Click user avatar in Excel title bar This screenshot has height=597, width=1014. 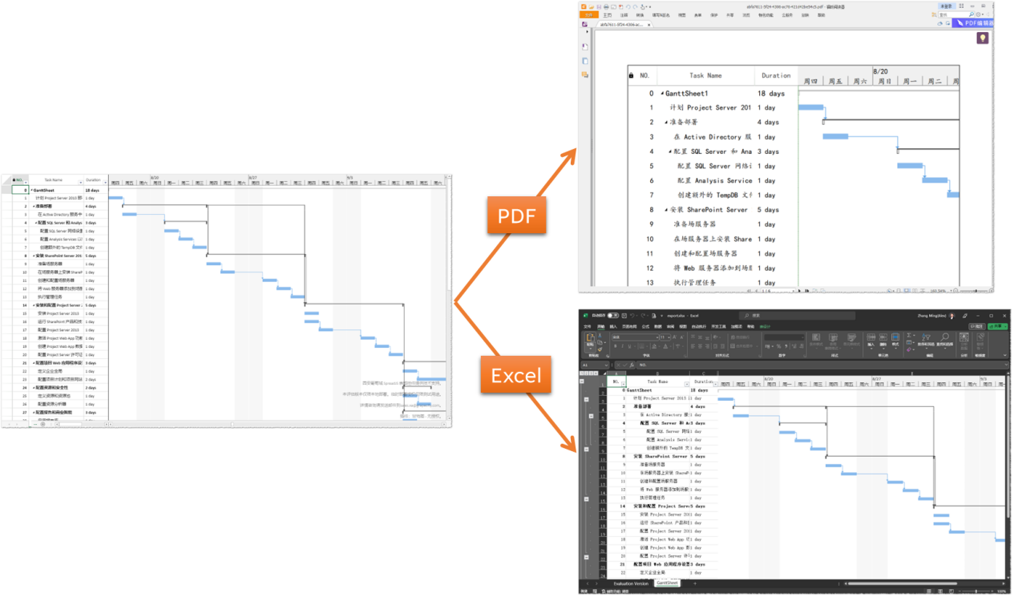(x=952, y=316)
